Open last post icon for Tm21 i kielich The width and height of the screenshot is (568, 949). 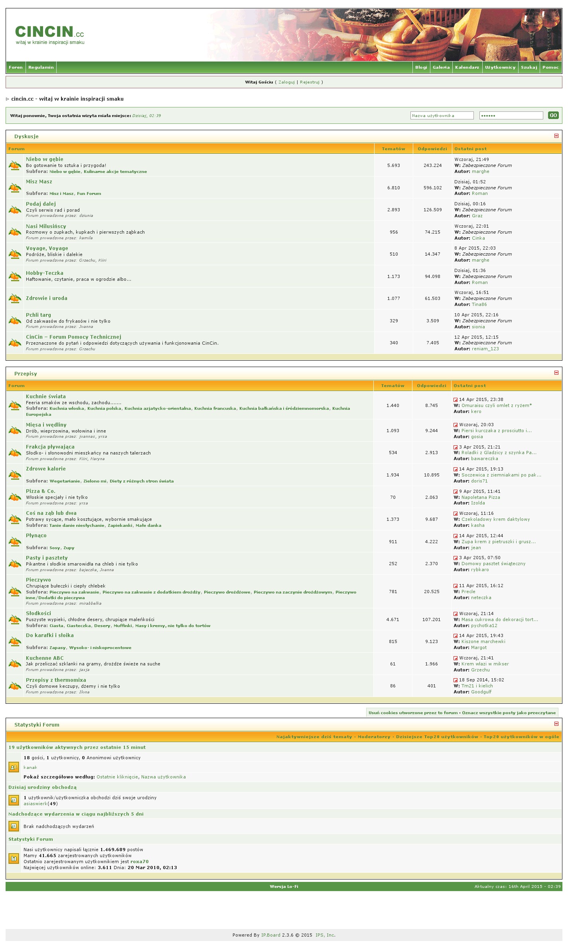click(456, 680)
